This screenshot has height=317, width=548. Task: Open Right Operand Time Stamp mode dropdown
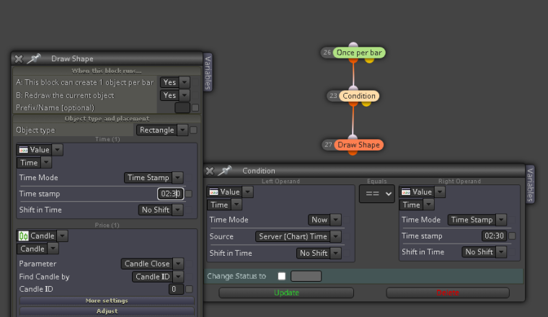(477, 220)
